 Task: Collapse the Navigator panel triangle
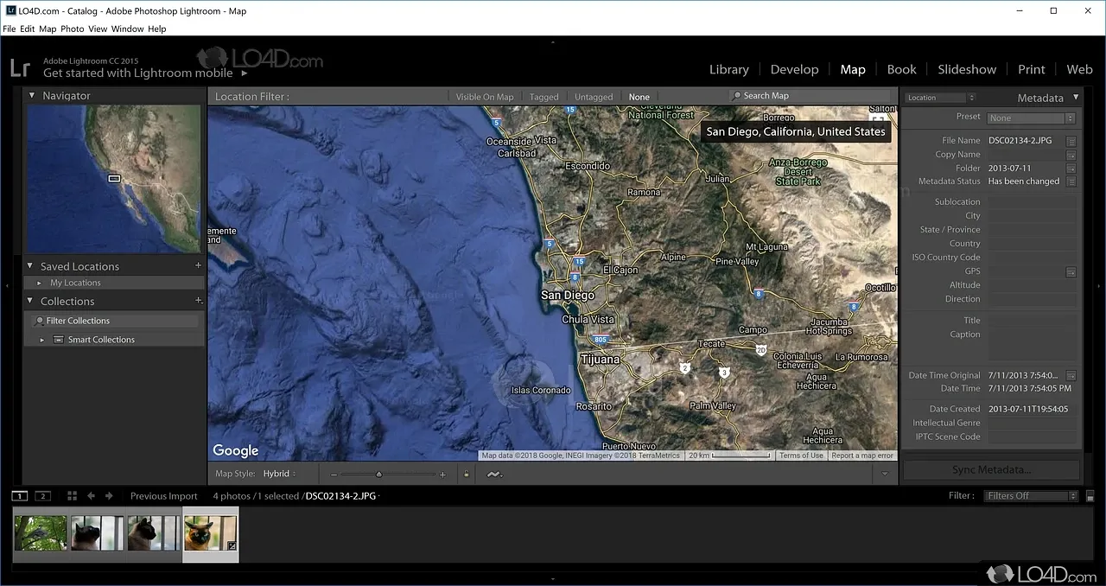(32, 96)
